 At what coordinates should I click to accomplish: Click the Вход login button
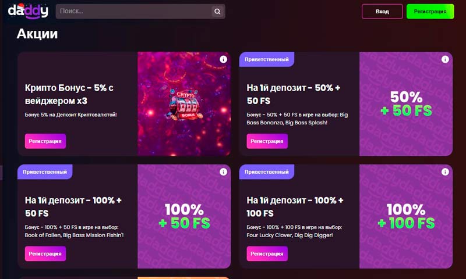pyautogui.click(x=382, y=12)
